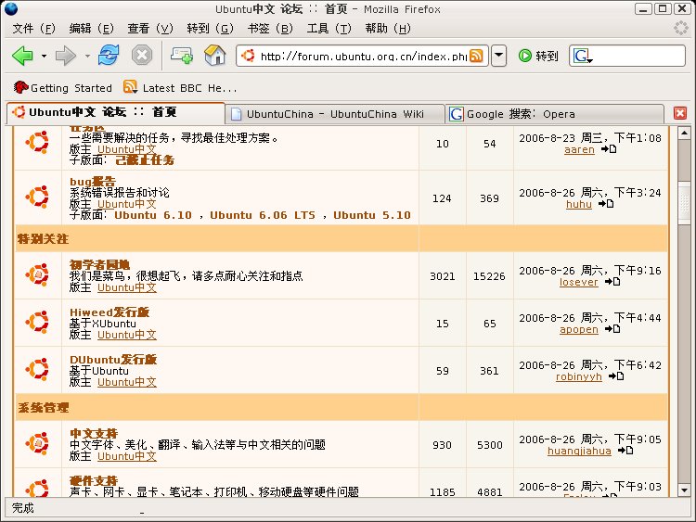
Task: Open the Google search engine selector
Action: [x=583, y=56]
